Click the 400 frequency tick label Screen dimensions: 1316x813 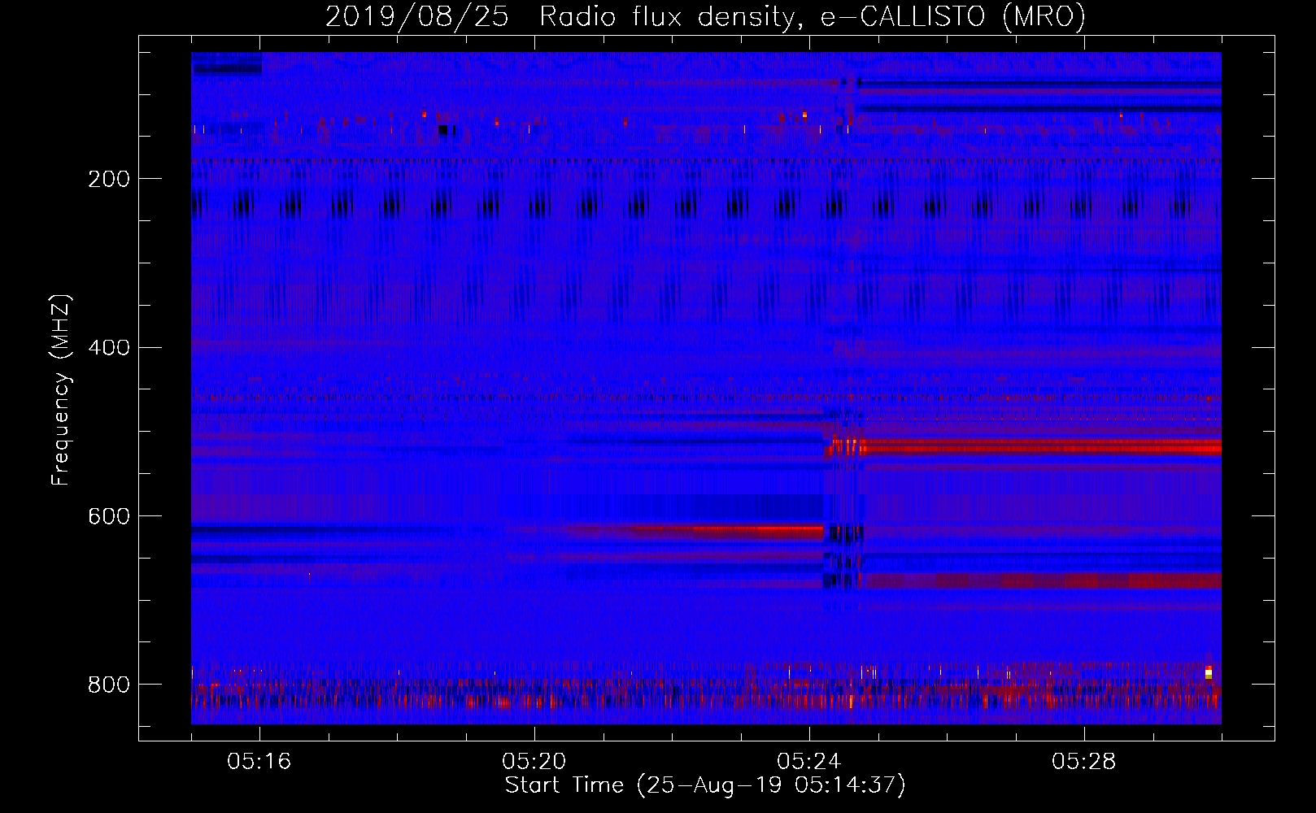[x=109, y=348]
